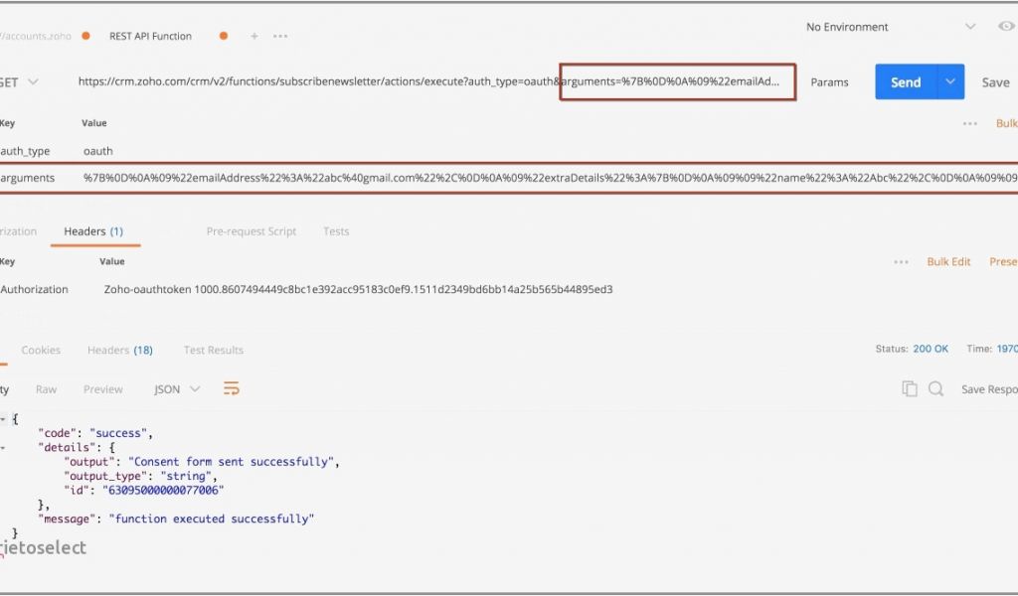This screenshot has height=596, width=1018.
Task: Click the blue Send button
Action: [x=906, y=81]
